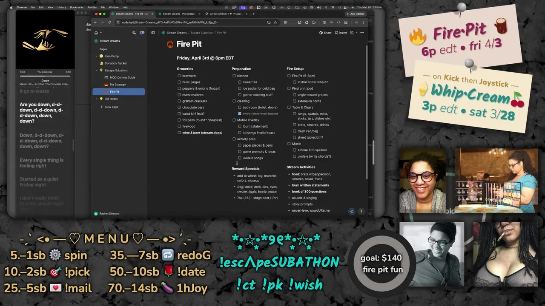This screenshot has height=306, width=545.
Task: Switch to Stream Dreams Pie Strategy tab
Action: coord(179,14)
